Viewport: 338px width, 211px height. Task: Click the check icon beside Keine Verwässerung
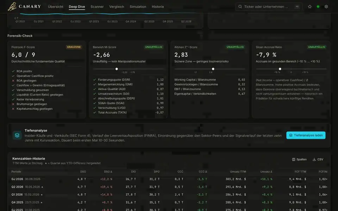click(x=13, y=99)
